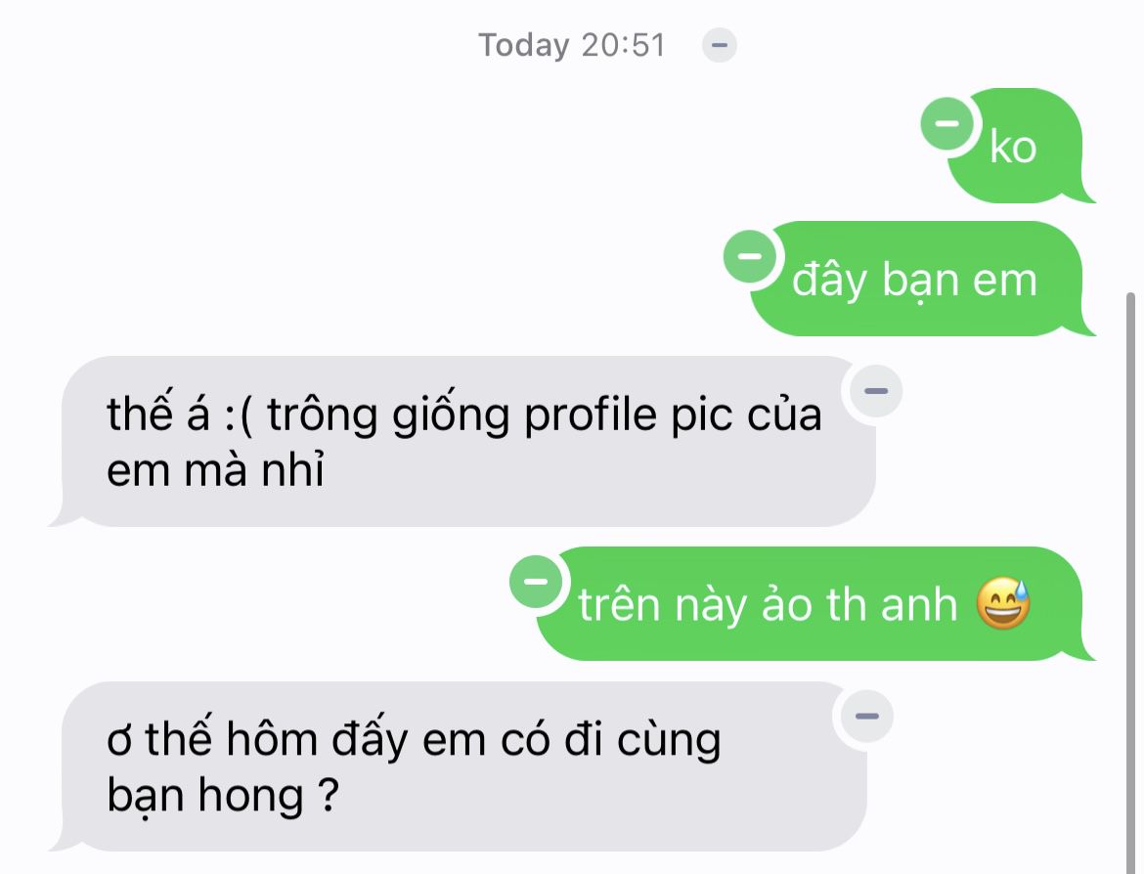1144x874 pixels.
Task: Tap minus icon beside 'thế á :(' message
Action: point(875,391)
